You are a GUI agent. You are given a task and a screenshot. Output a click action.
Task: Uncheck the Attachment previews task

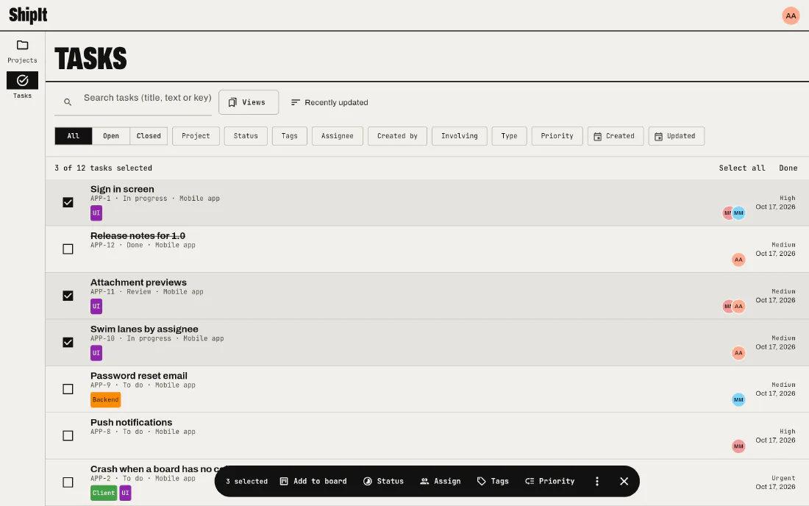tap(68, 296)
